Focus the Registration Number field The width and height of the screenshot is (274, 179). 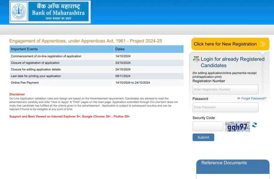point(225,89)
